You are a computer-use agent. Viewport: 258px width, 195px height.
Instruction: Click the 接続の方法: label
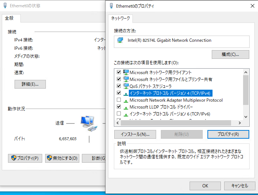125,31
